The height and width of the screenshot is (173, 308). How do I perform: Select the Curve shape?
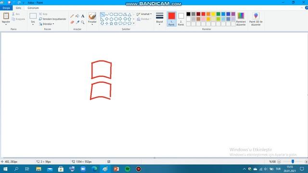107,14
